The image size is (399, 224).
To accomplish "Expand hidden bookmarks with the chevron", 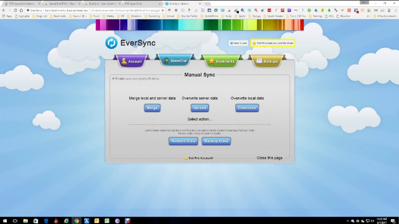I will [x=368, y=16].
